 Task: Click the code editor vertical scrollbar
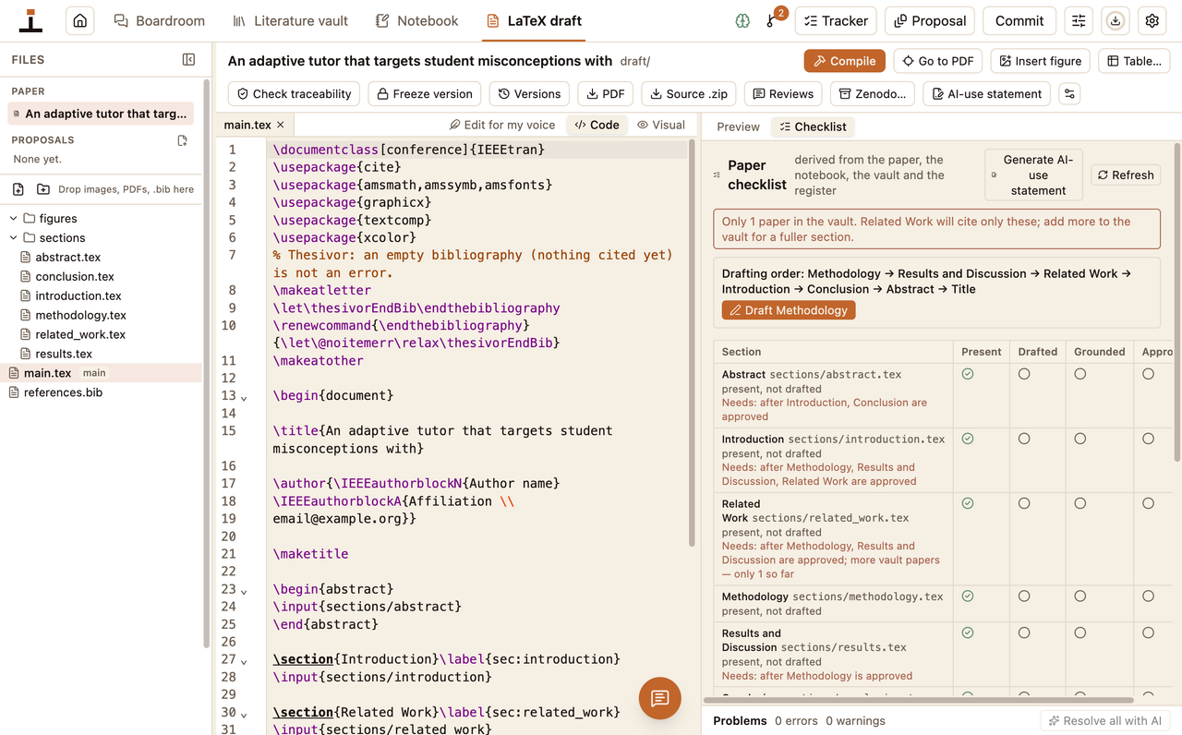point(691,342)
